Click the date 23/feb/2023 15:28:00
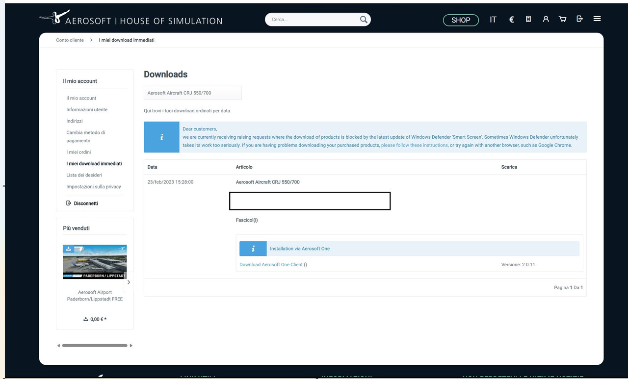Viewport: 628px width, 379px height. pyautogui.click(x=170, y=182)
